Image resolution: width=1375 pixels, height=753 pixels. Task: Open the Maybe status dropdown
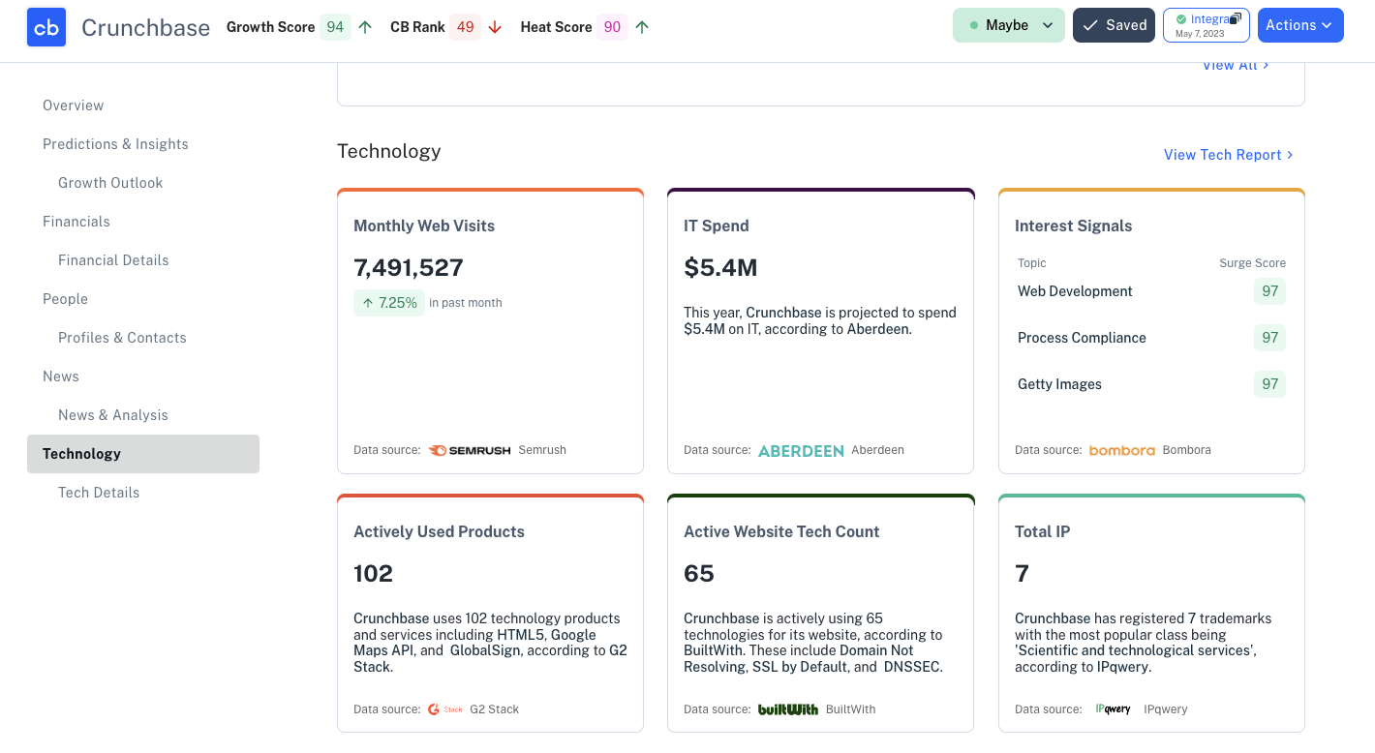(1008, 25)
